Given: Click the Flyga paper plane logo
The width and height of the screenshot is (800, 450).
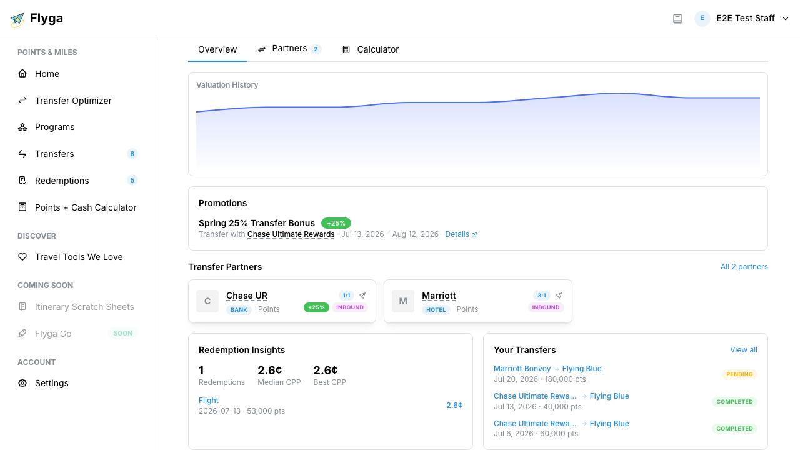Looking at the screenshot, I should point(17,19).
